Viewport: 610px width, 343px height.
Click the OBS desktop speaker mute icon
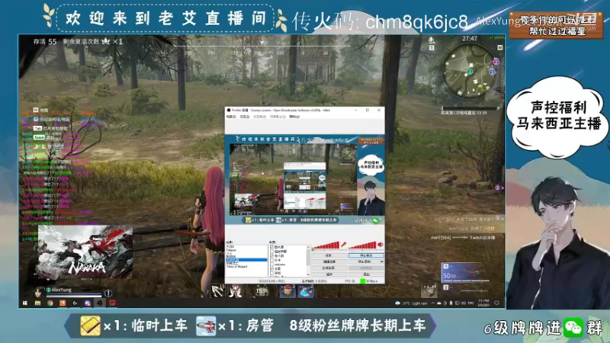(380, 245)
